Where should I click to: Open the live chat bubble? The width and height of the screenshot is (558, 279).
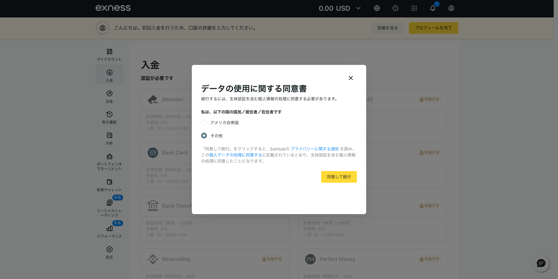pyautogui.click(x=541, y=264)
